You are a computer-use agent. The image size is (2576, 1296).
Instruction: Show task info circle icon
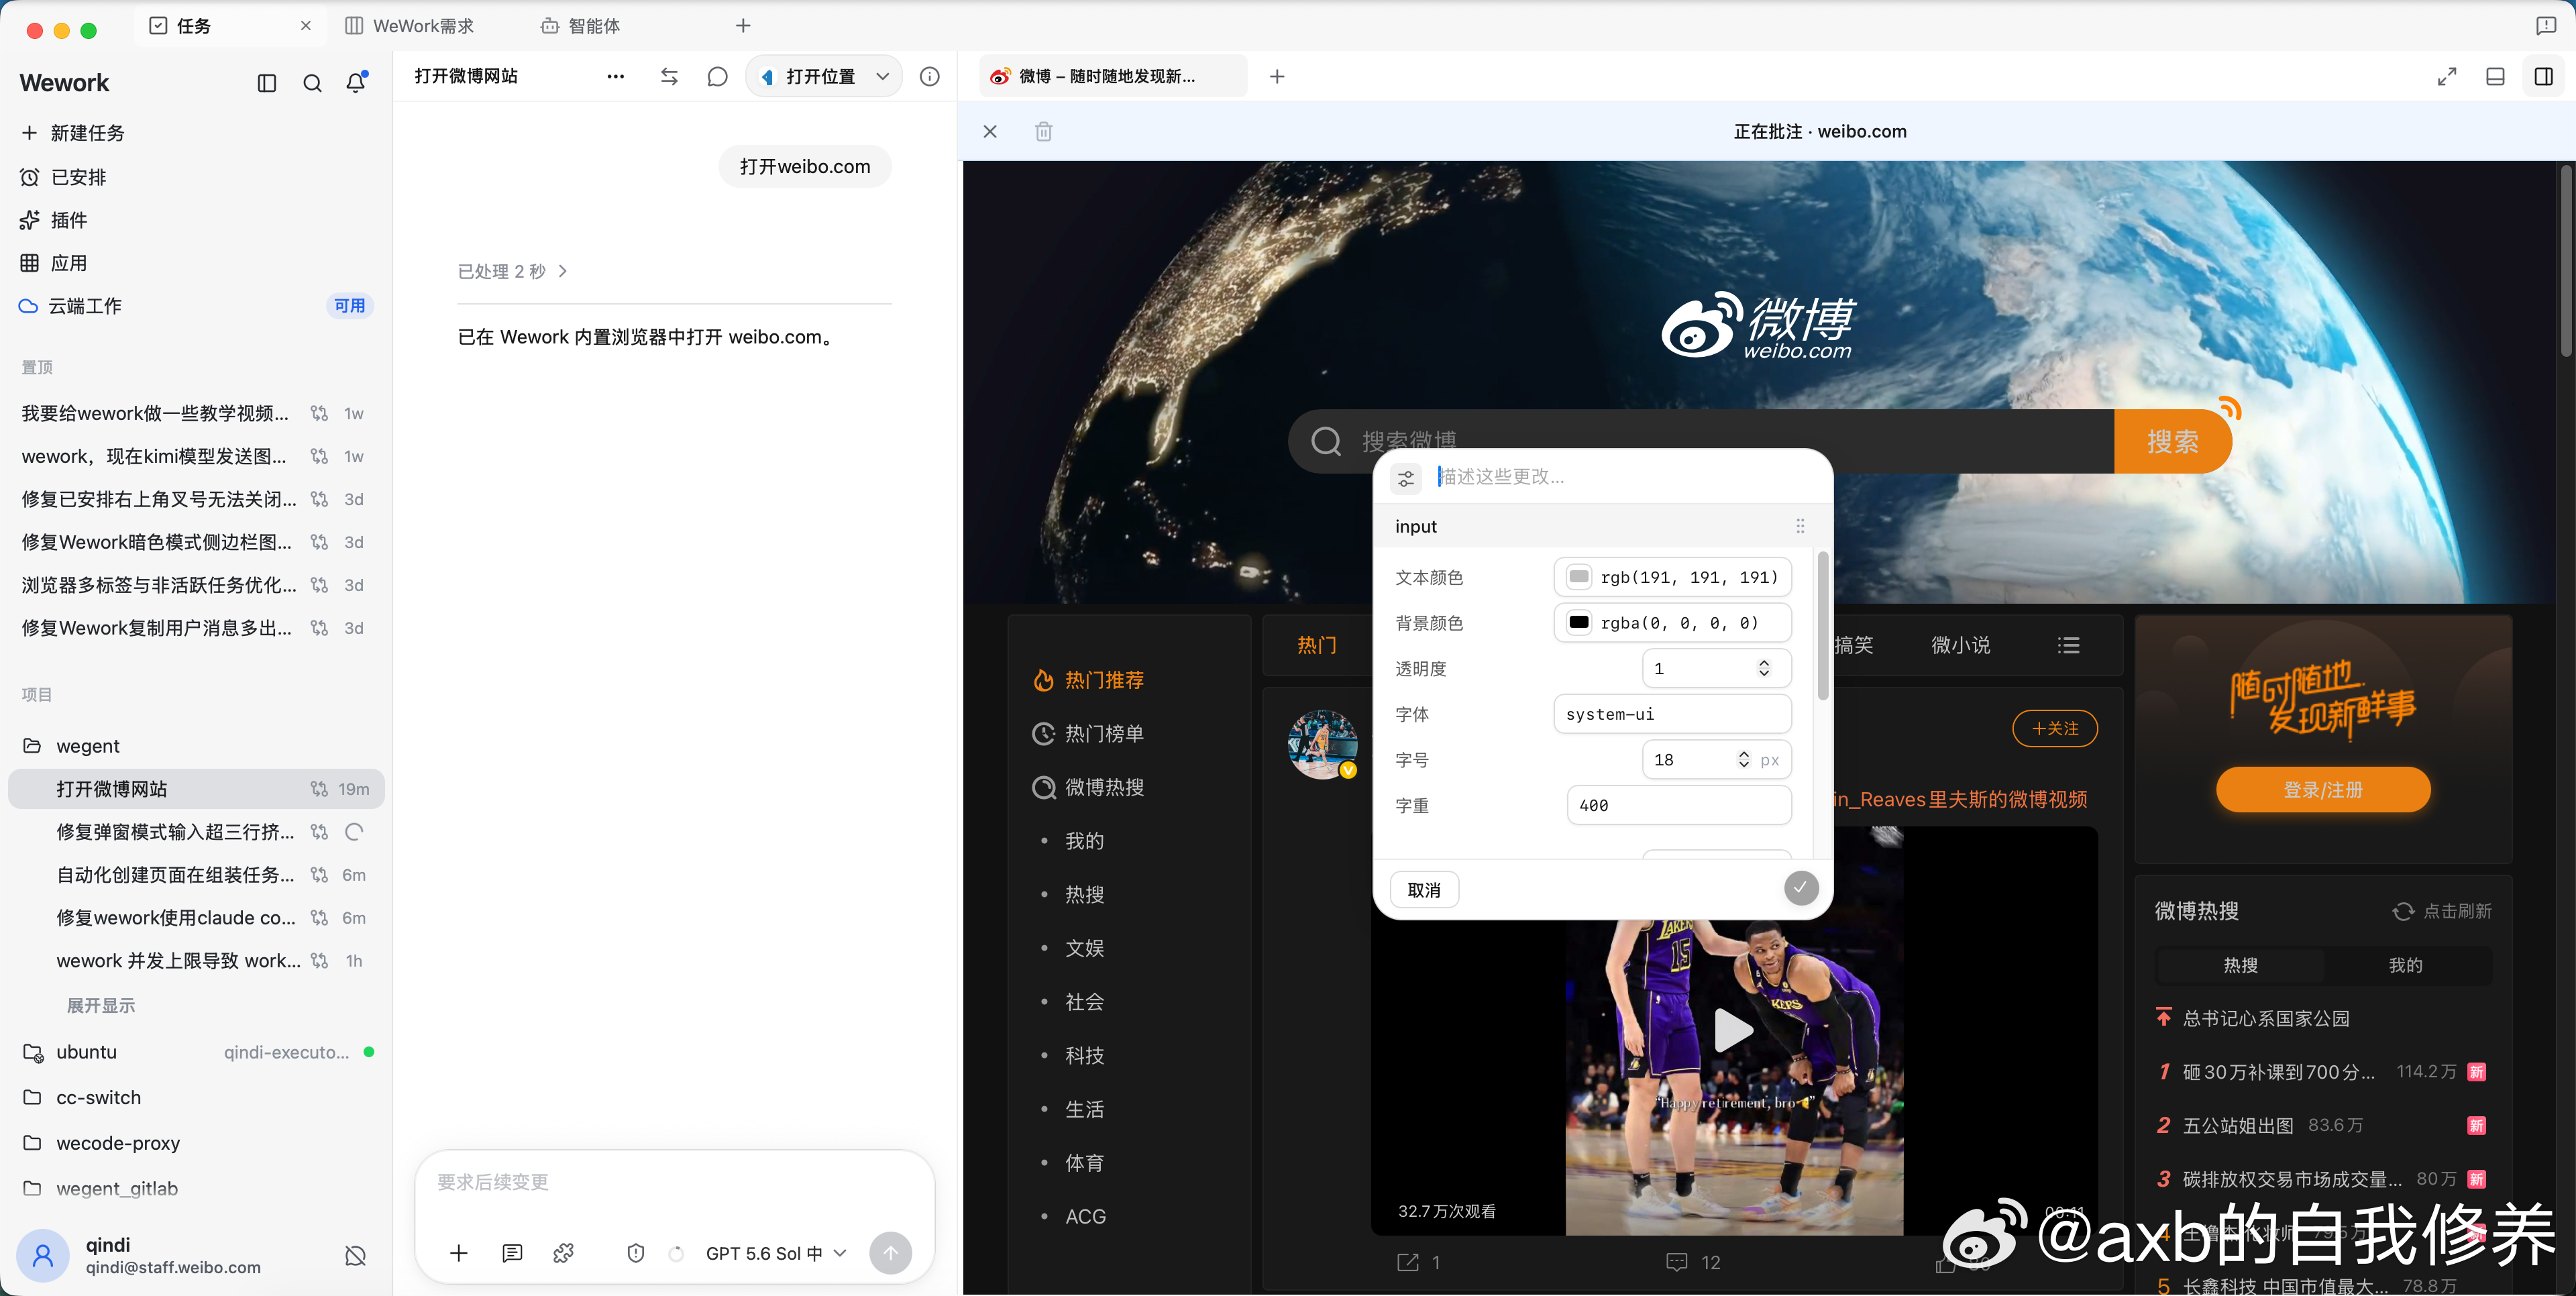coord(929,76)
